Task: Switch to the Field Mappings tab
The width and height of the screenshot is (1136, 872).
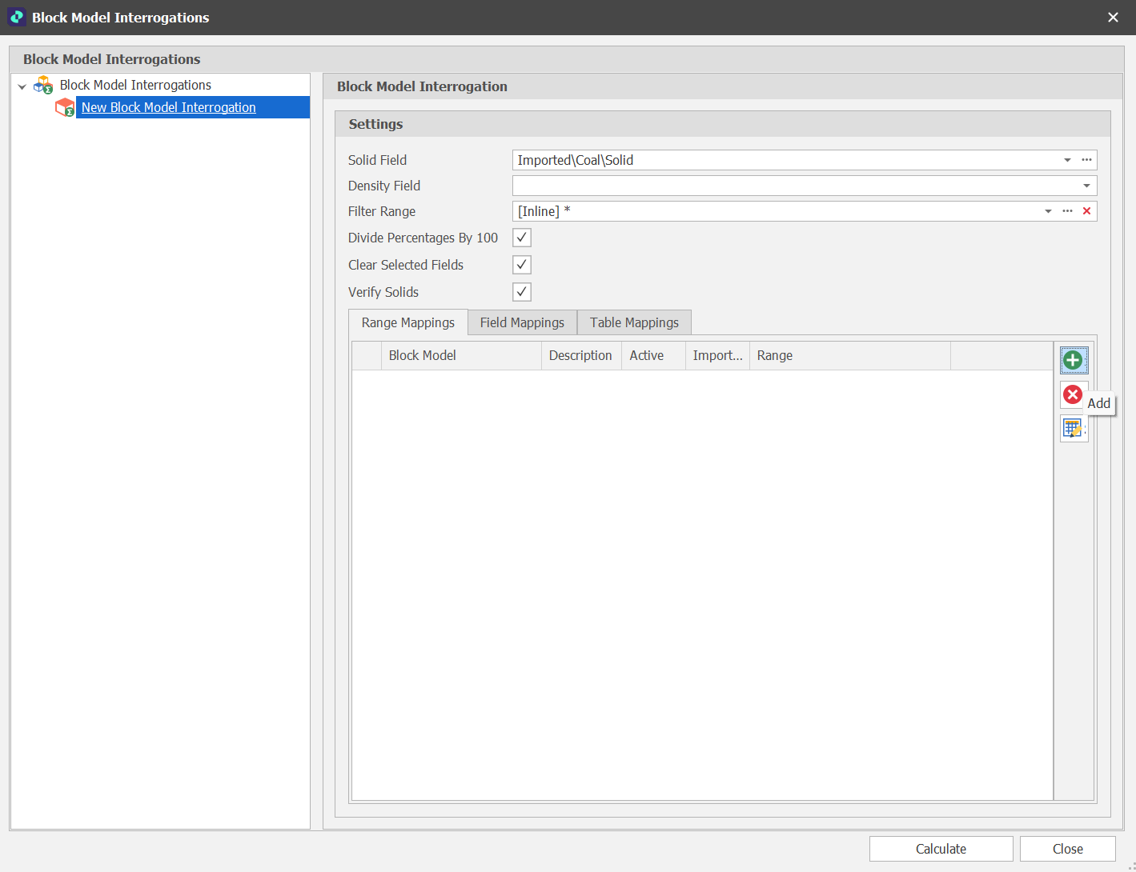Action: pyautogui.click(x=522, y=322)
